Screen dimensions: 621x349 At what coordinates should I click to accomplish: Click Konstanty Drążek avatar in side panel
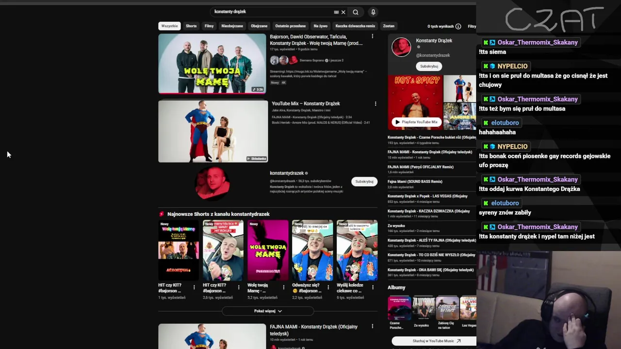(x=401, y=48)
